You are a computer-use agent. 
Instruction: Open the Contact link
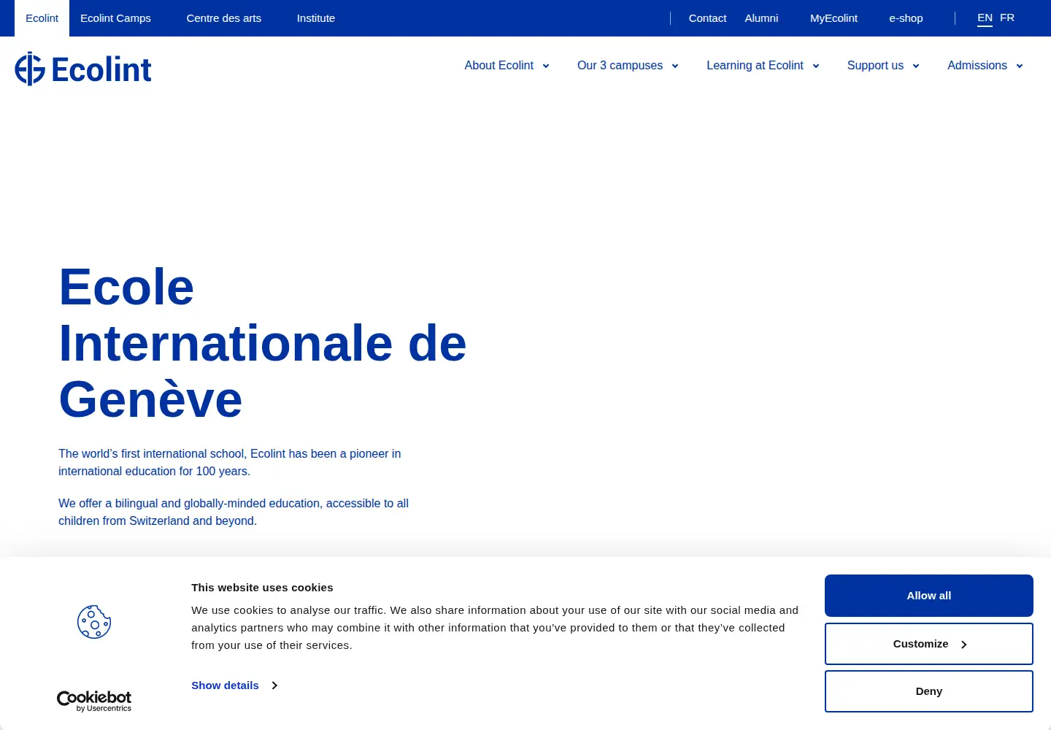pyautogui.click(x=707, y=18)
